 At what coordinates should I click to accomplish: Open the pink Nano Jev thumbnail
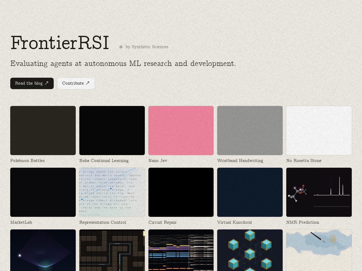pyautogui.click(x=181, y=130)
